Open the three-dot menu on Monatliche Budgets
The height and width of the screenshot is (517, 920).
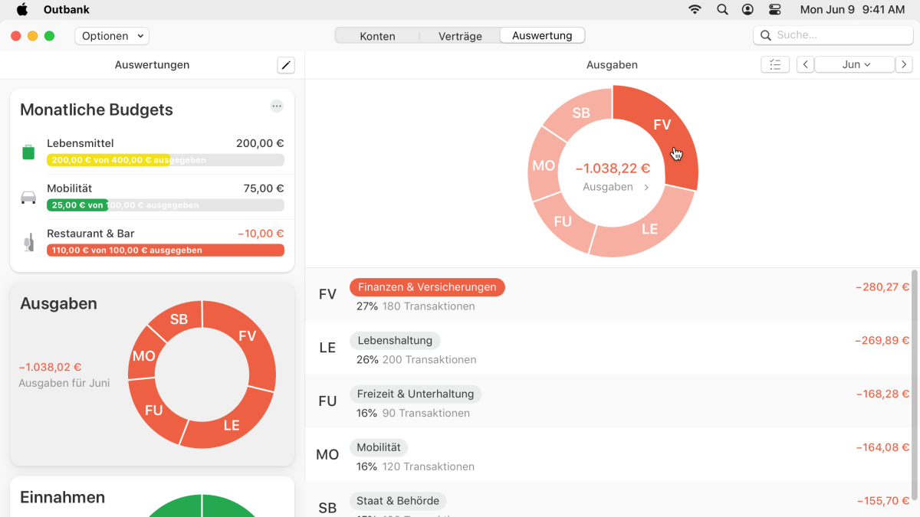pyautogui.click(x=277, y=106)
